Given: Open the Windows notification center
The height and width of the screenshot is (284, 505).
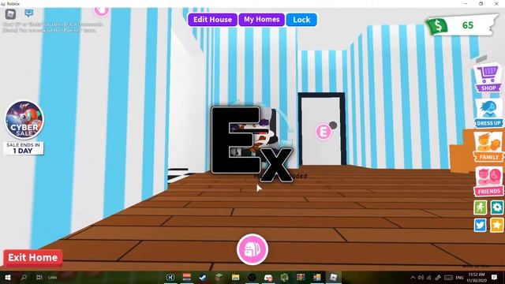Looking at the screenshot, I should point(495,277).
